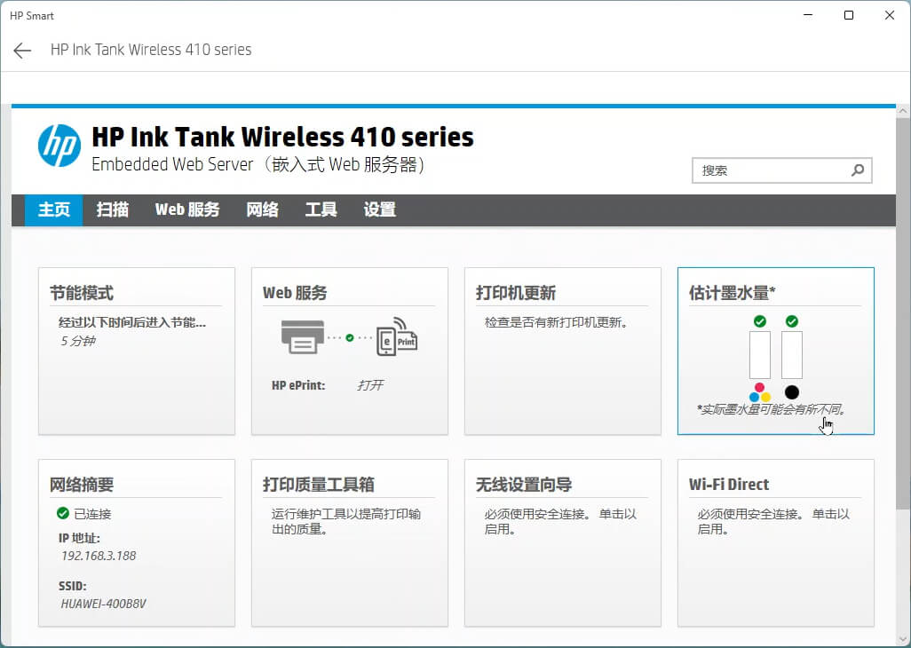Click the printer icon in Web 服务 card

303,336
